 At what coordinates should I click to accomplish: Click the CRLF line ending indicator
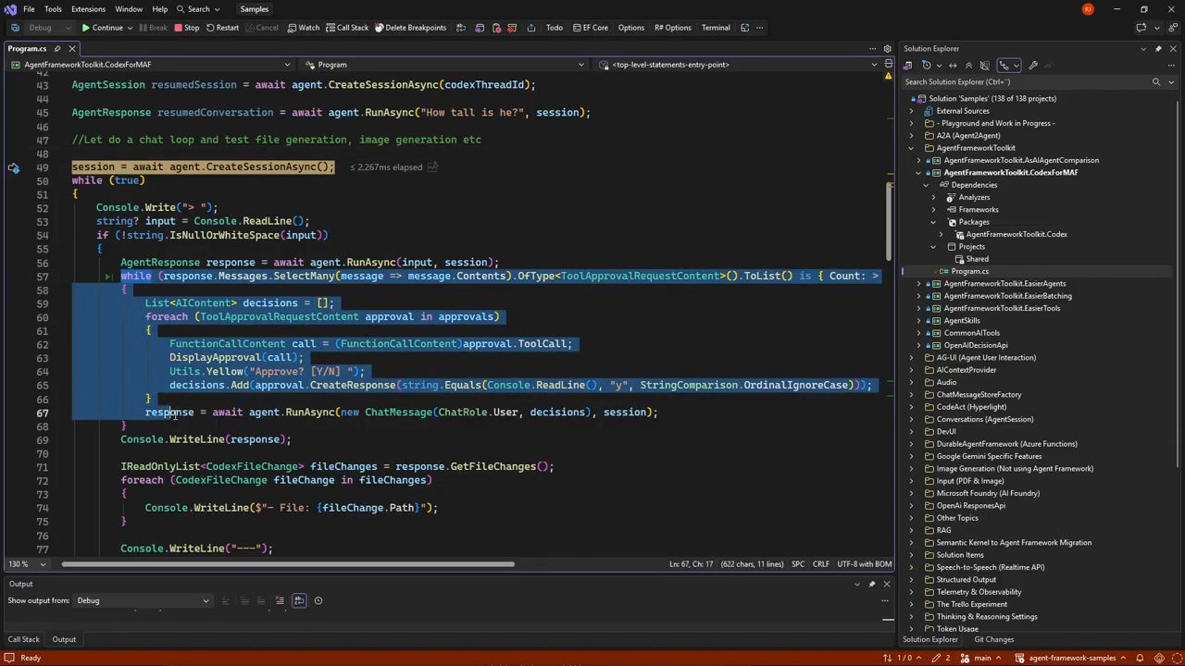coord(821,564)
